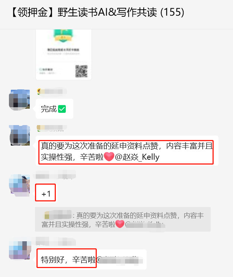
Task: Click the green checkmark emoji after 完成
Action: click(x=62, y=109)
